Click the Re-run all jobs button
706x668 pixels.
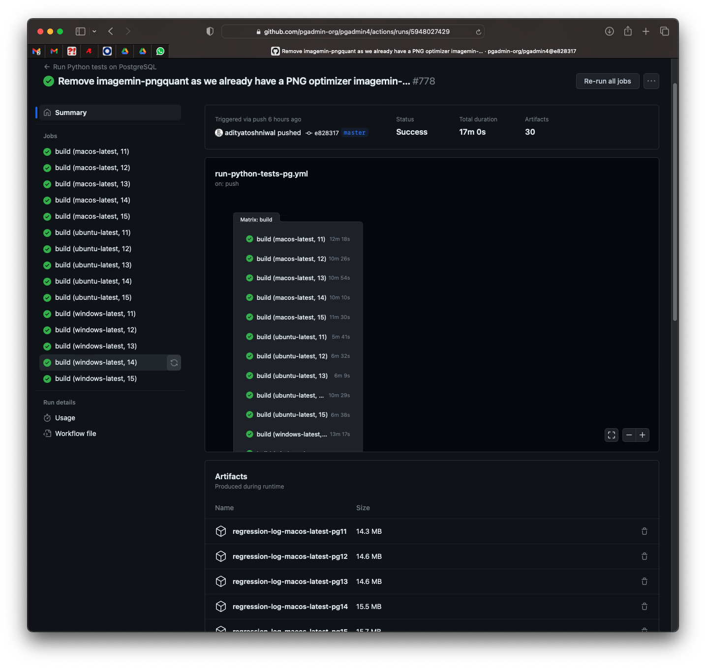pyautogui.click(x=607, y=81)
